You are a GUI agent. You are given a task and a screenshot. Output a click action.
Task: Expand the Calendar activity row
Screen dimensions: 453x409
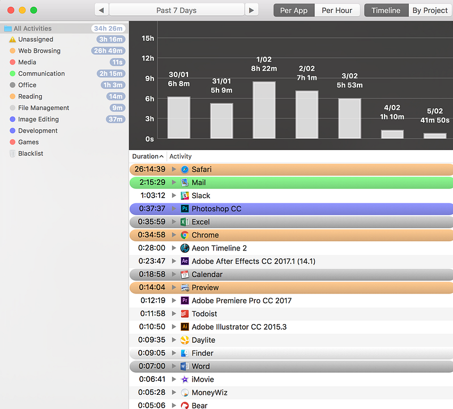174,274
